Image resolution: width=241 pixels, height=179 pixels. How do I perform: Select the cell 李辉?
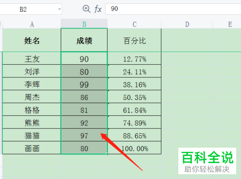coord(32,84)
